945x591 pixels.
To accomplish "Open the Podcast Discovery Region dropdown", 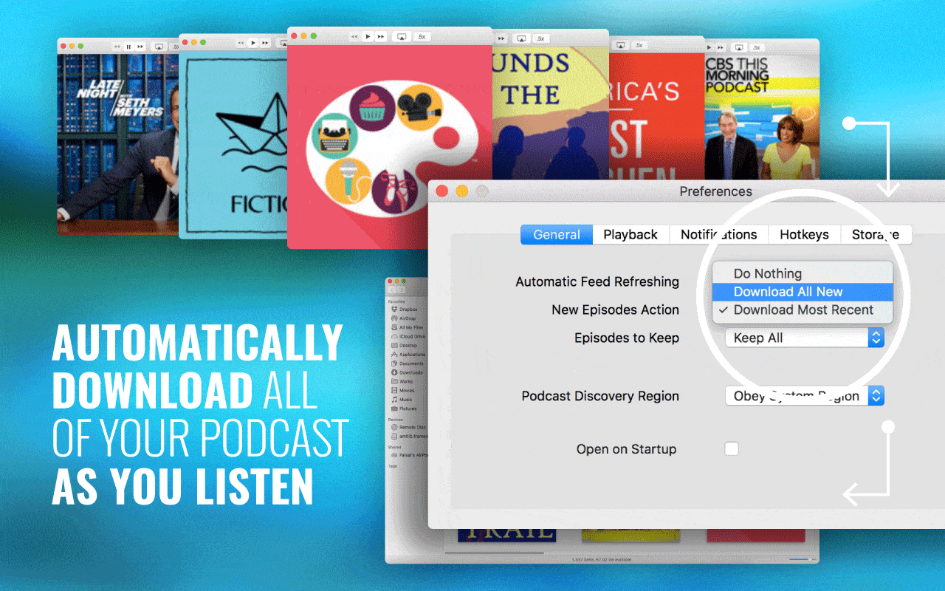I will tap(804, 396).
